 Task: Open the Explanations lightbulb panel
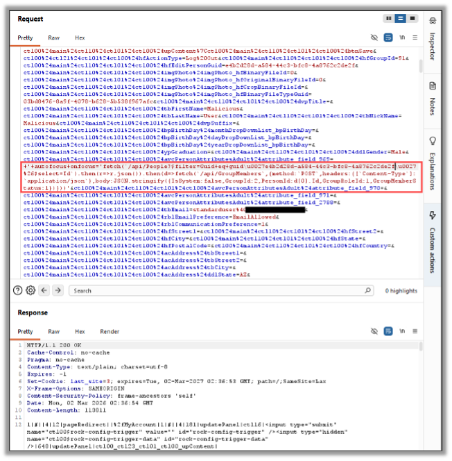point(433,163)
